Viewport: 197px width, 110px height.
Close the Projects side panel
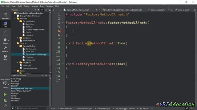coord(50,10)
